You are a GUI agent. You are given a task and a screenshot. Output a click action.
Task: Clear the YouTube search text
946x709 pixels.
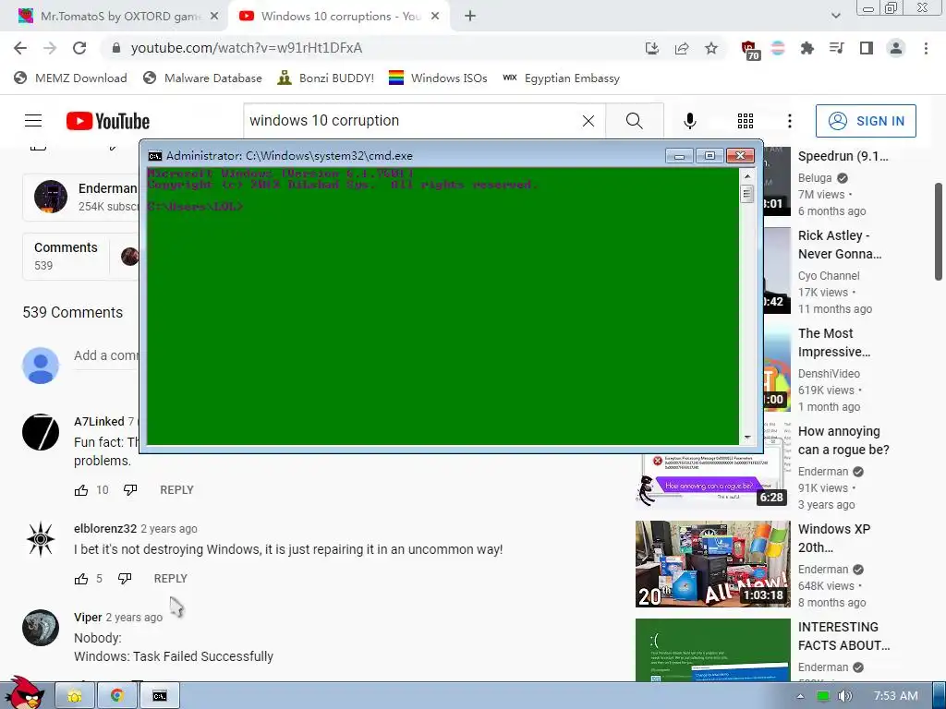coord(588,121)
